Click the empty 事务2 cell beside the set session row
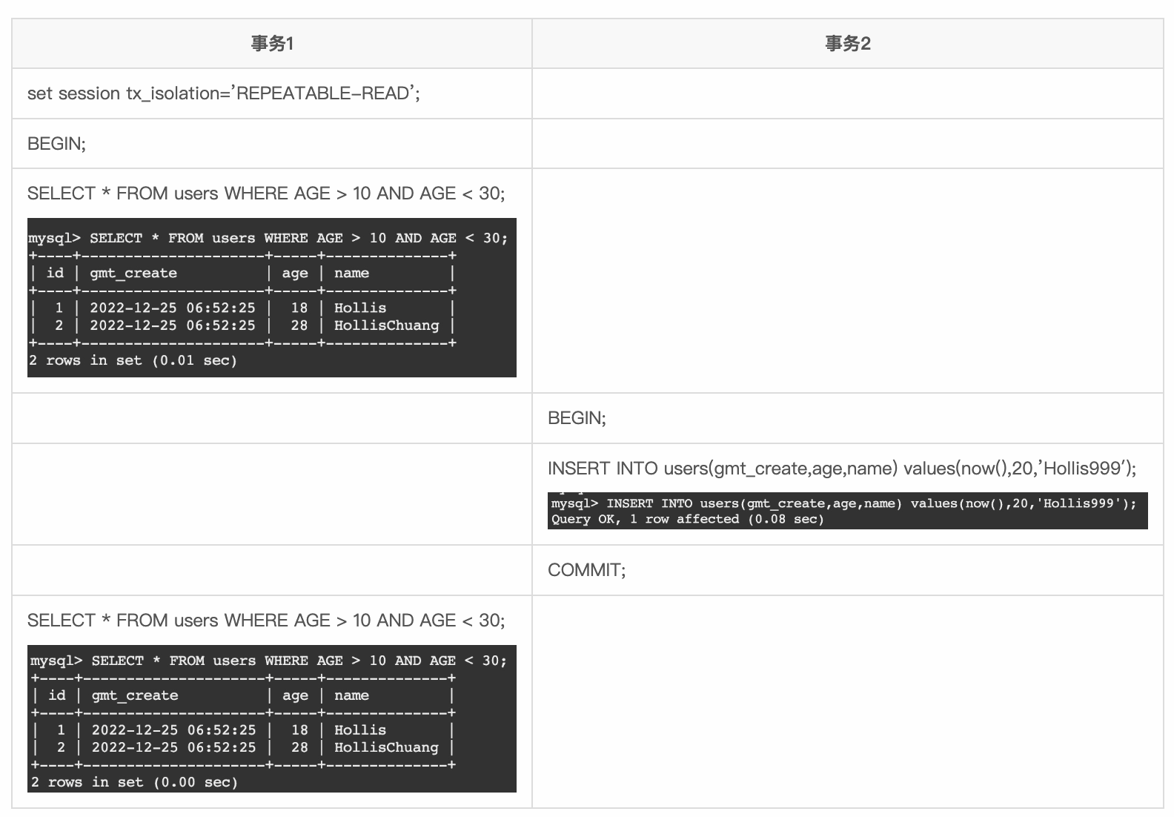 click(847, 93)
